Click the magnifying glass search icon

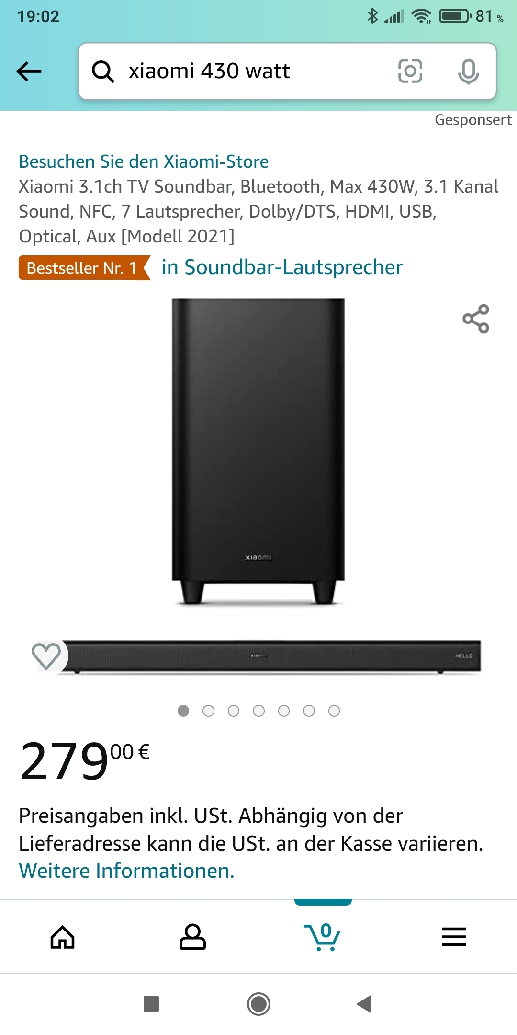click(x=103, y=71)
